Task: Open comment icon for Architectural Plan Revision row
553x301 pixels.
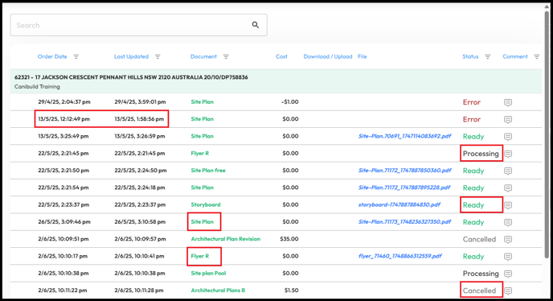Action: [x=508, y=239]
